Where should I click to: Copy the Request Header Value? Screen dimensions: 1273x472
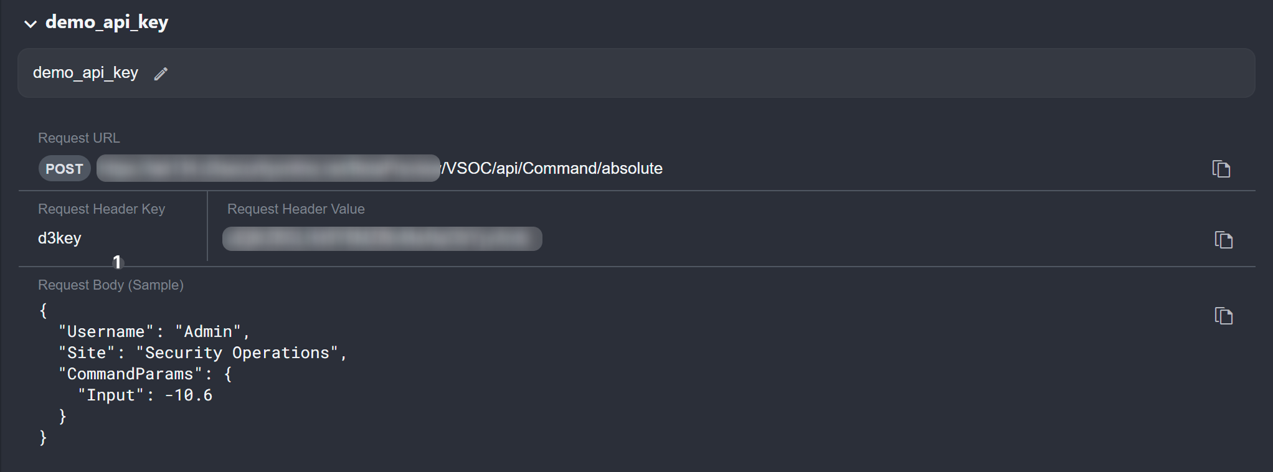tap(1223, 240)
